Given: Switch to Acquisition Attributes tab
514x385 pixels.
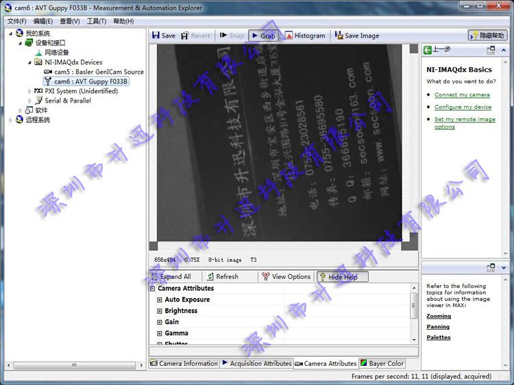Looking at the screenshot, I should point(257,363).
